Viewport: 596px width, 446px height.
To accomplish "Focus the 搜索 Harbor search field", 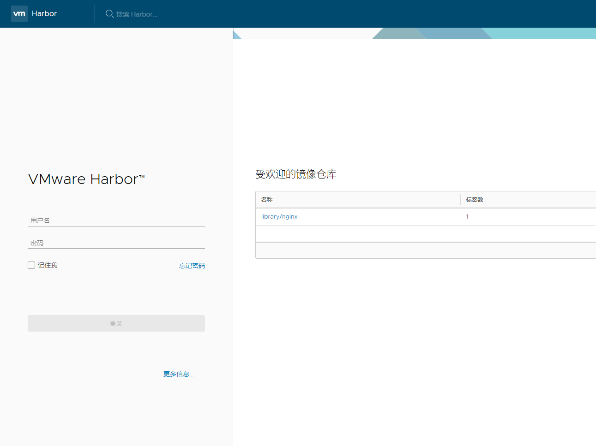I will (x=137, y=14).
